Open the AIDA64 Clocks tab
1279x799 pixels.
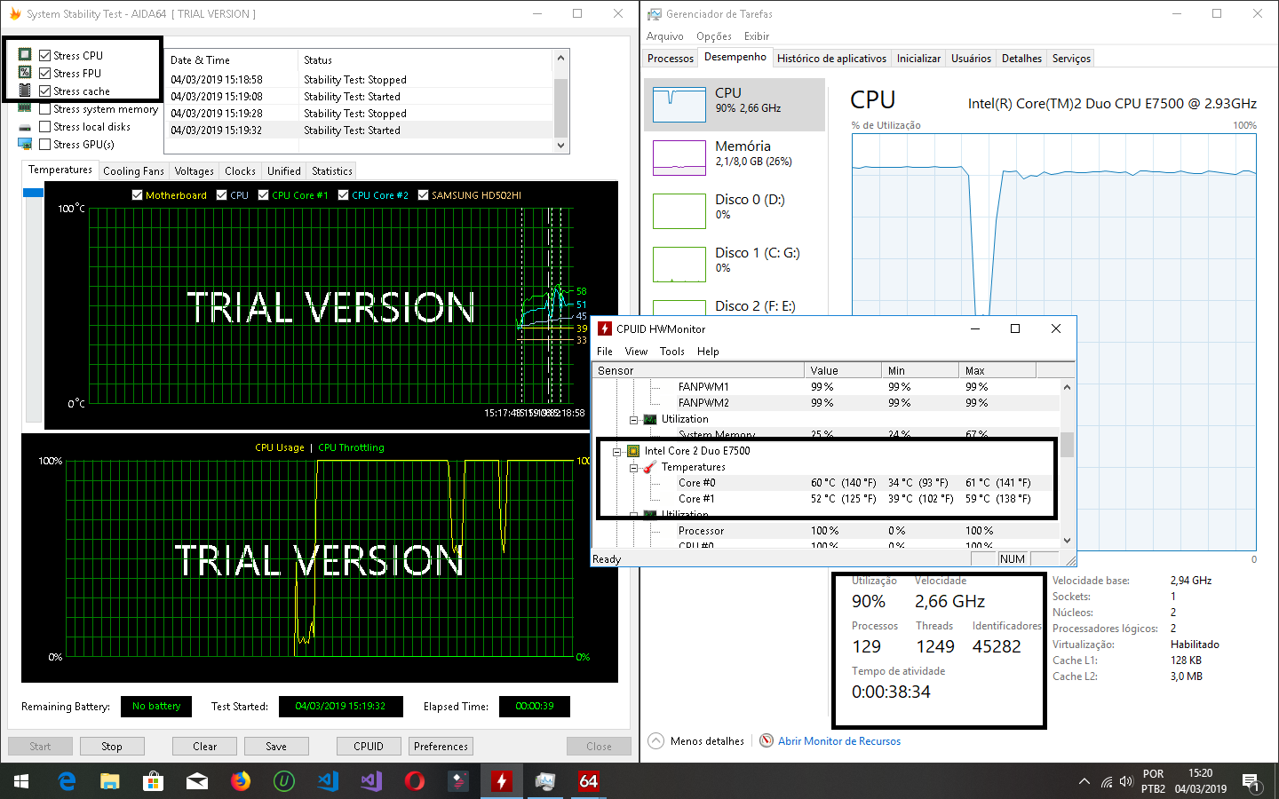click(x=240, y=171)
